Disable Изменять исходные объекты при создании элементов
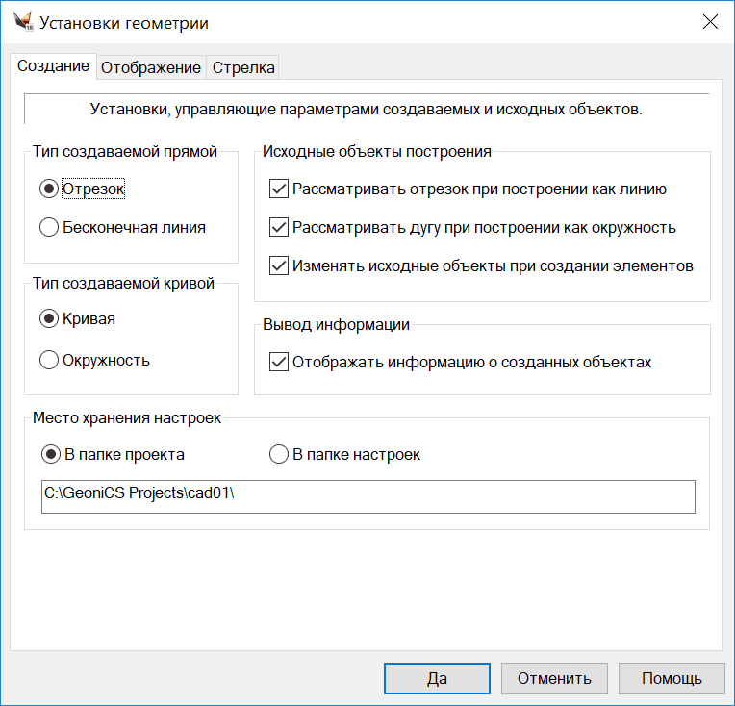The width and height of the screenshot is (735, 706). 280,266
